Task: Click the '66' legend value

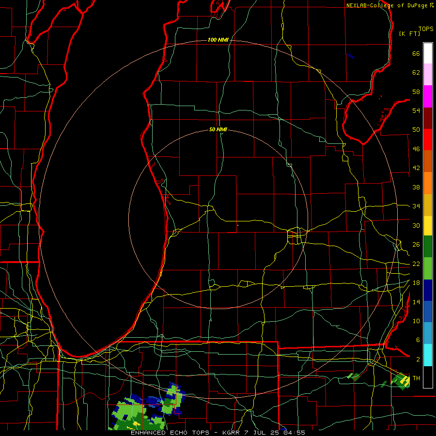Action: click(416, 54)
